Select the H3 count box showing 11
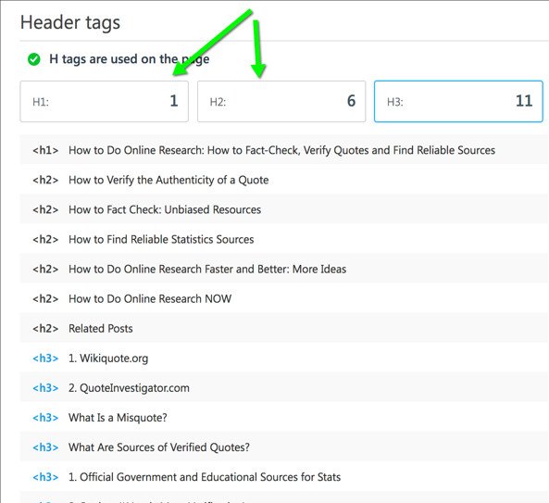The height and width of the screenshot is (503, 549). [458, 102]
